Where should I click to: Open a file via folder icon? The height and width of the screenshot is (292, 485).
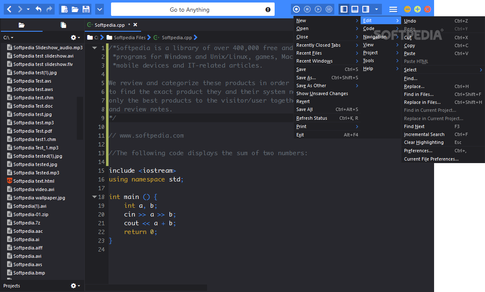coord(75,9)
